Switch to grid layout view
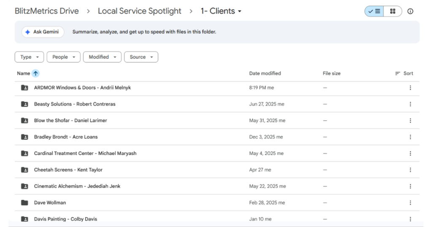The width and height of the screenshot is (432, 227). [x=393, y=11]
